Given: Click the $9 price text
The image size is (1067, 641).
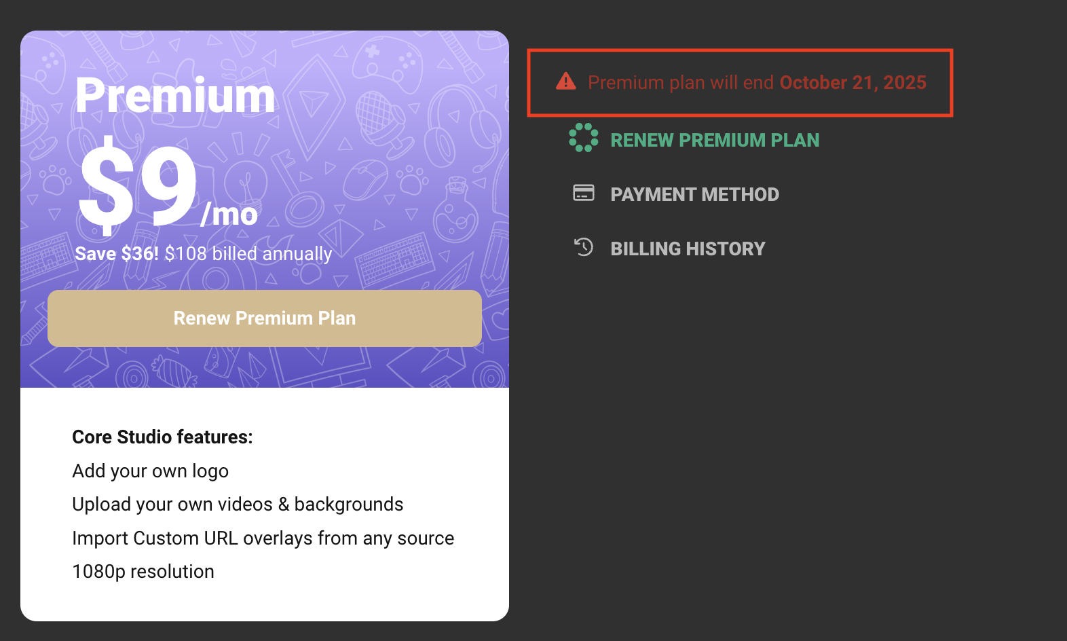Looking at the screenshot, I should point(138,185).
